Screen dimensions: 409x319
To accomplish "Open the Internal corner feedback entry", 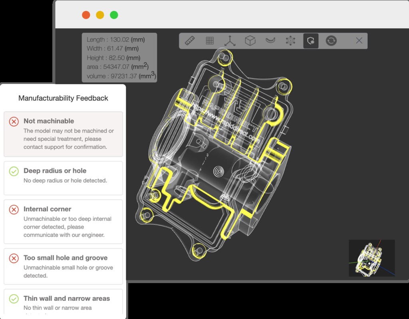I will pos(63,222).
